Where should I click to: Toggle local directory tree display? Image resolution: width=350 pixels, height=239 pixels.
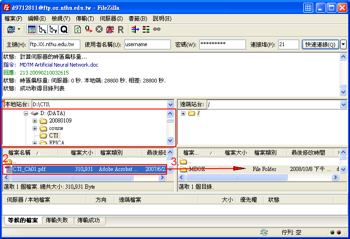pyautogui.click(x=42, y=29)
